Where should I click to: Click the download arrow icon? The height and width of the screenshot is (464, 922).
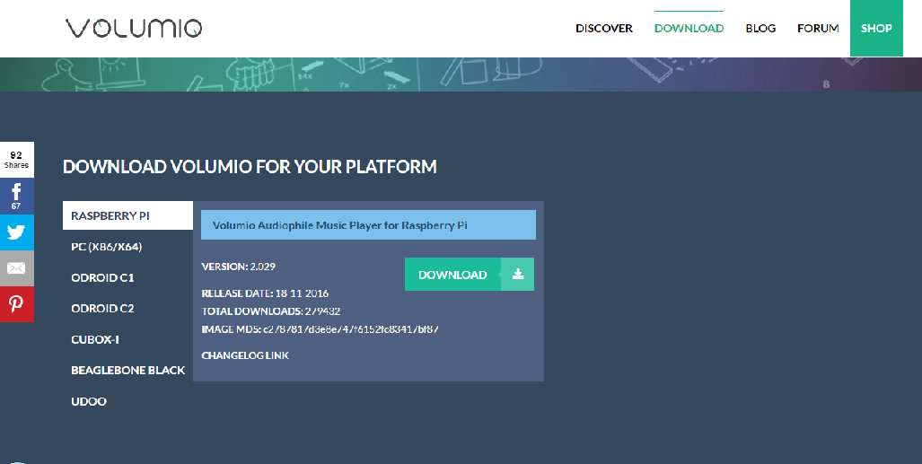517,274
